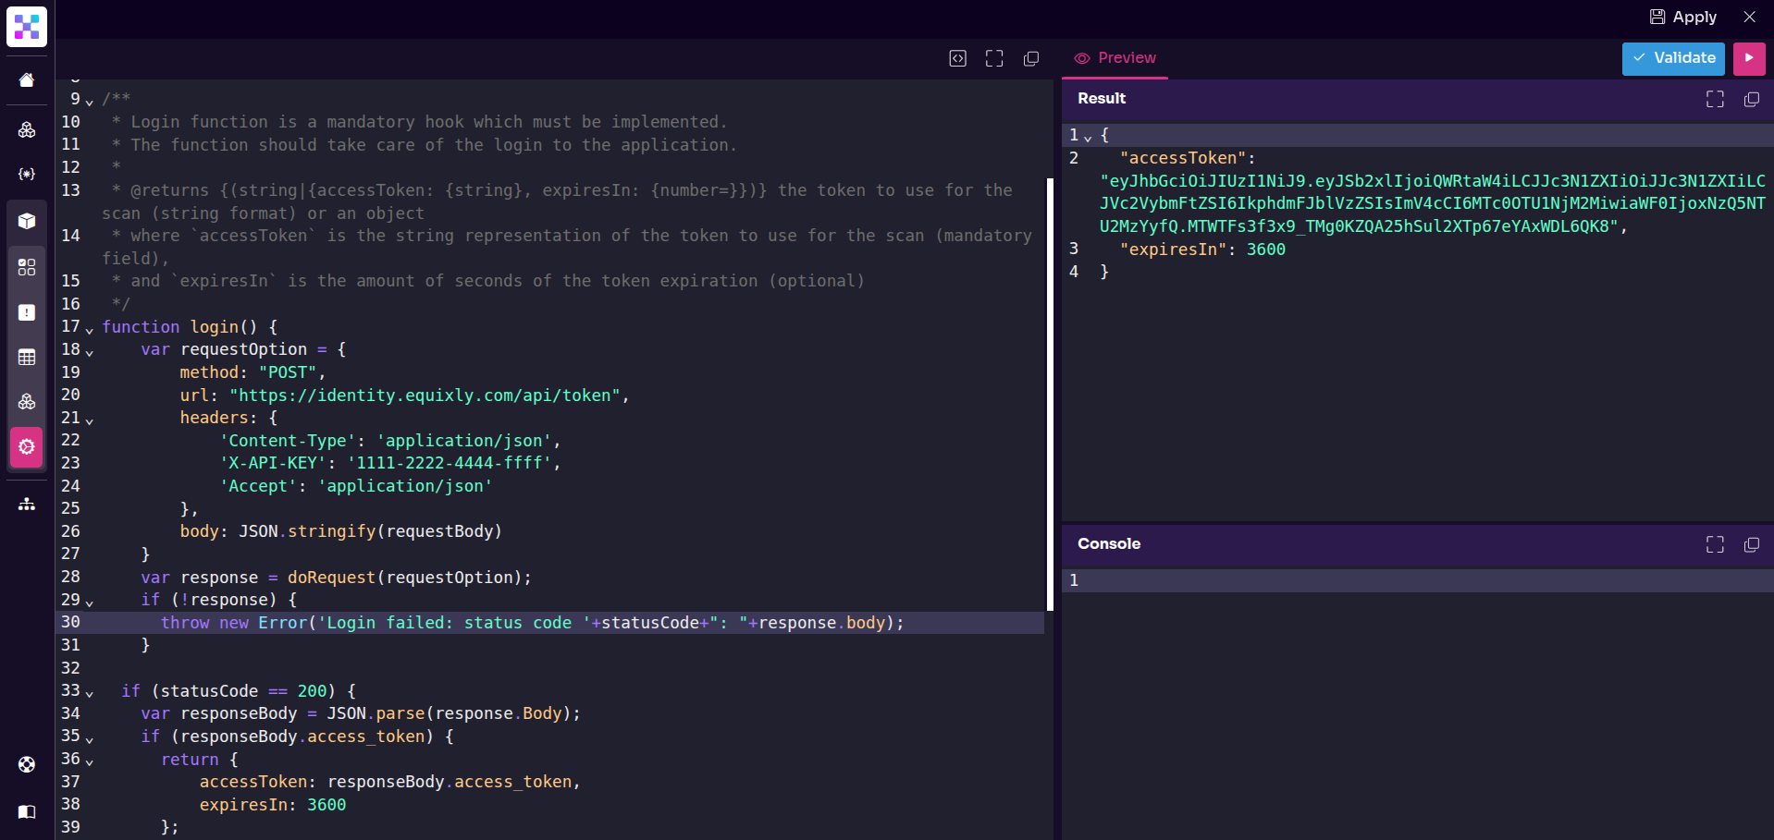Open the book documentation icon
Image resolution: width=1774 pixels, height=840 pixels.
click(x=27, y=811)
